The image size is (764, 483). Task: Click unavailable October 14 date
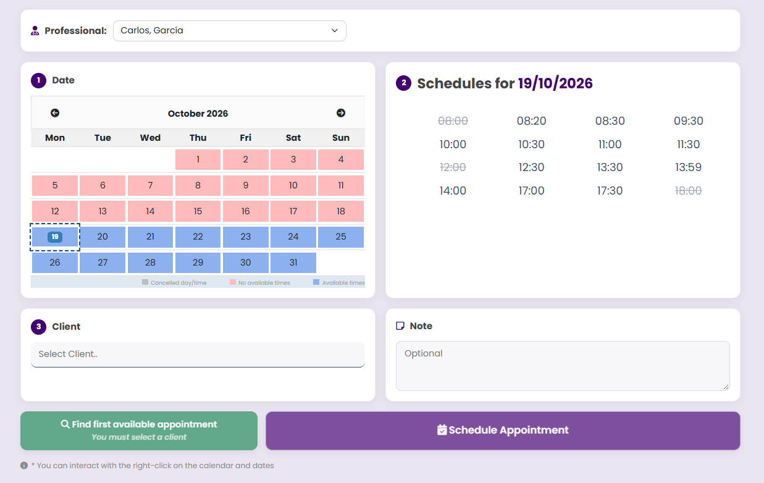(x=150, y=211)
